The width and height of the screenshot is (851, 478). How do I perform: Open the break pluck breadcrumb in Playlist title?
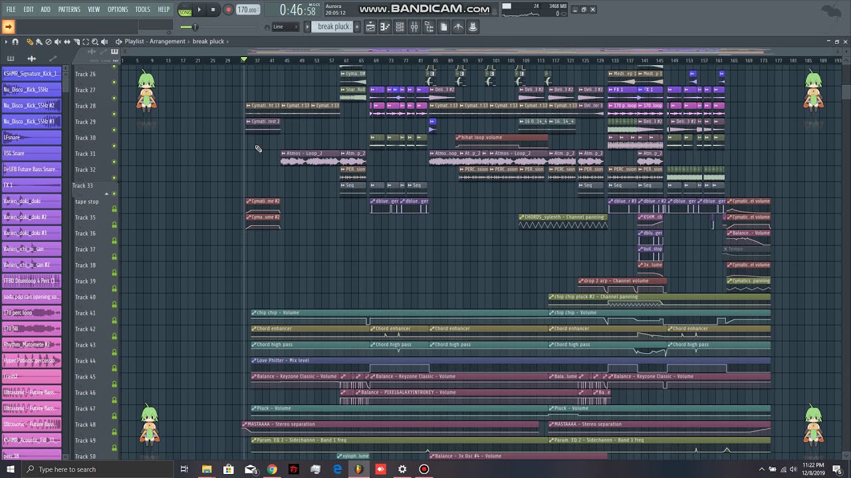(x=208, y=41)
